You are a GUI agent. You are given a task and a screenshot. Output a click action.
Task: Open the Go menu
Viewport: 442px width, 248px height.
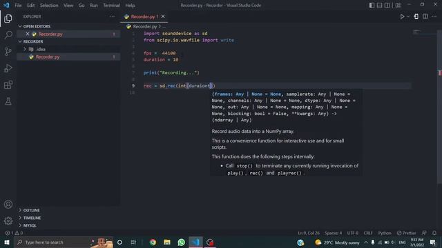click(81, 6)
